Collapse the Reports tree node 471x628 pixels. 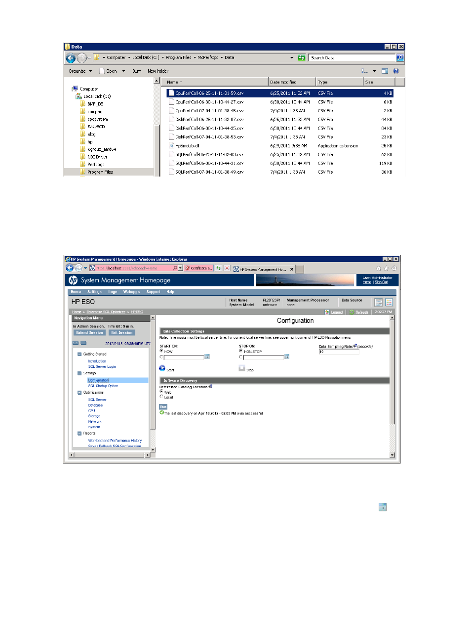(x=79, y=433)
